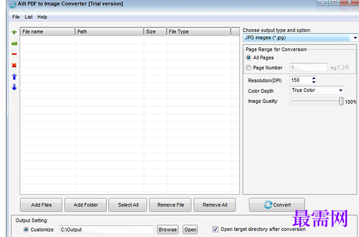Click the Remove File button
The image size is (359, 237).
click(171, 205)
